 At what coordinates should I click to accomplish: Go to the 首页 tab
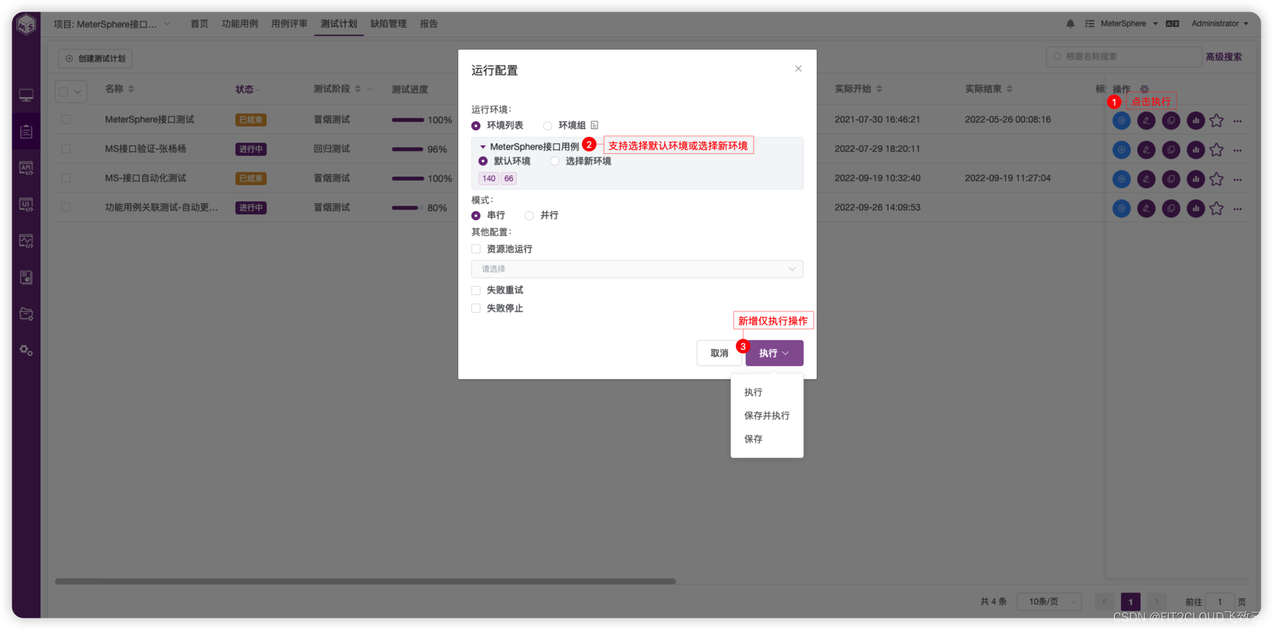[x=199, y=23]
